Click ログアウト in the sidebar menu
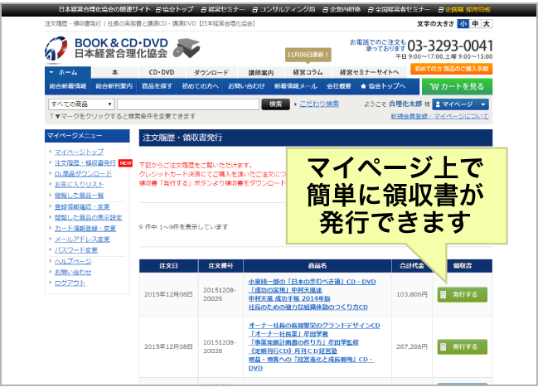 click(x=69, y=283)
